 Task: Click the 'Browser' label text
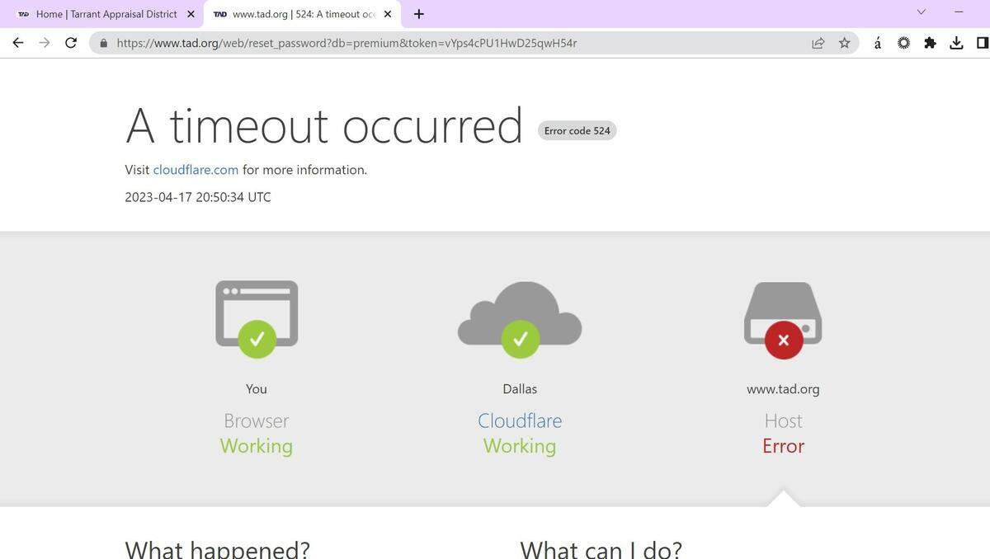pos(257,420)
